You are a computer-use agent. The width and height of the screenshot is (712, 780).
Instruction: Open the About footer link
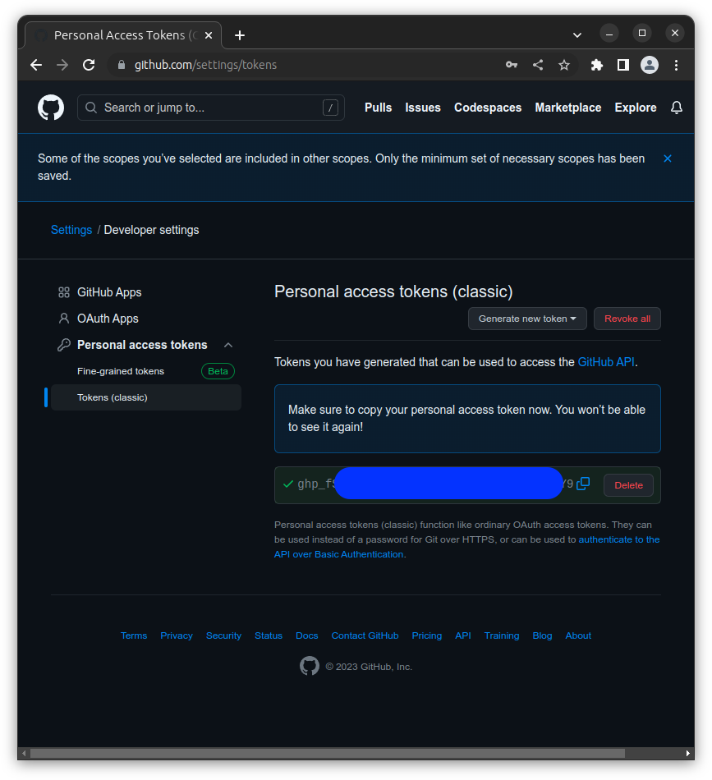click(578, 635)
